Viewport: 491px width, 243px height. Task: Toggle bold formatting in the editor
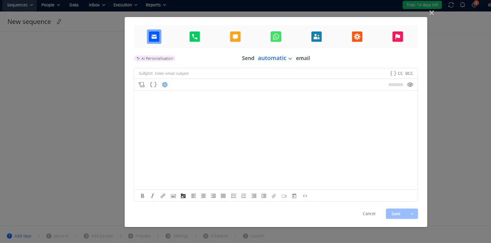pyautogui.click(x=142, y=196)
